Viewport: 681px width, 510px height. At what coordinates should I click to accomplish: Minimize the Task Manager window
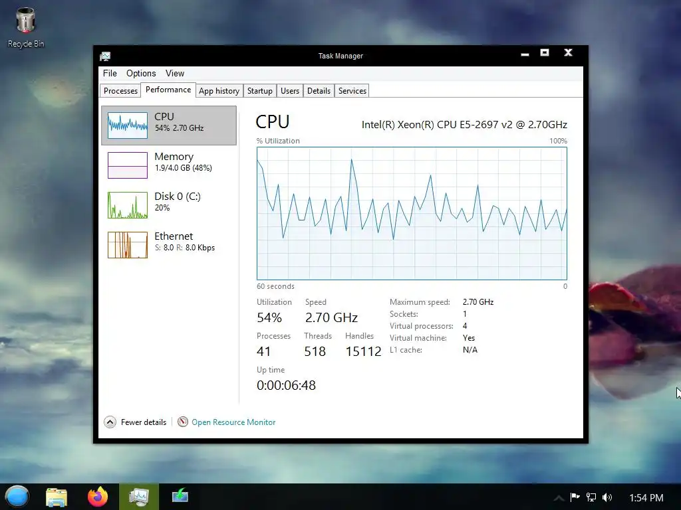click(x=525, y=54)
